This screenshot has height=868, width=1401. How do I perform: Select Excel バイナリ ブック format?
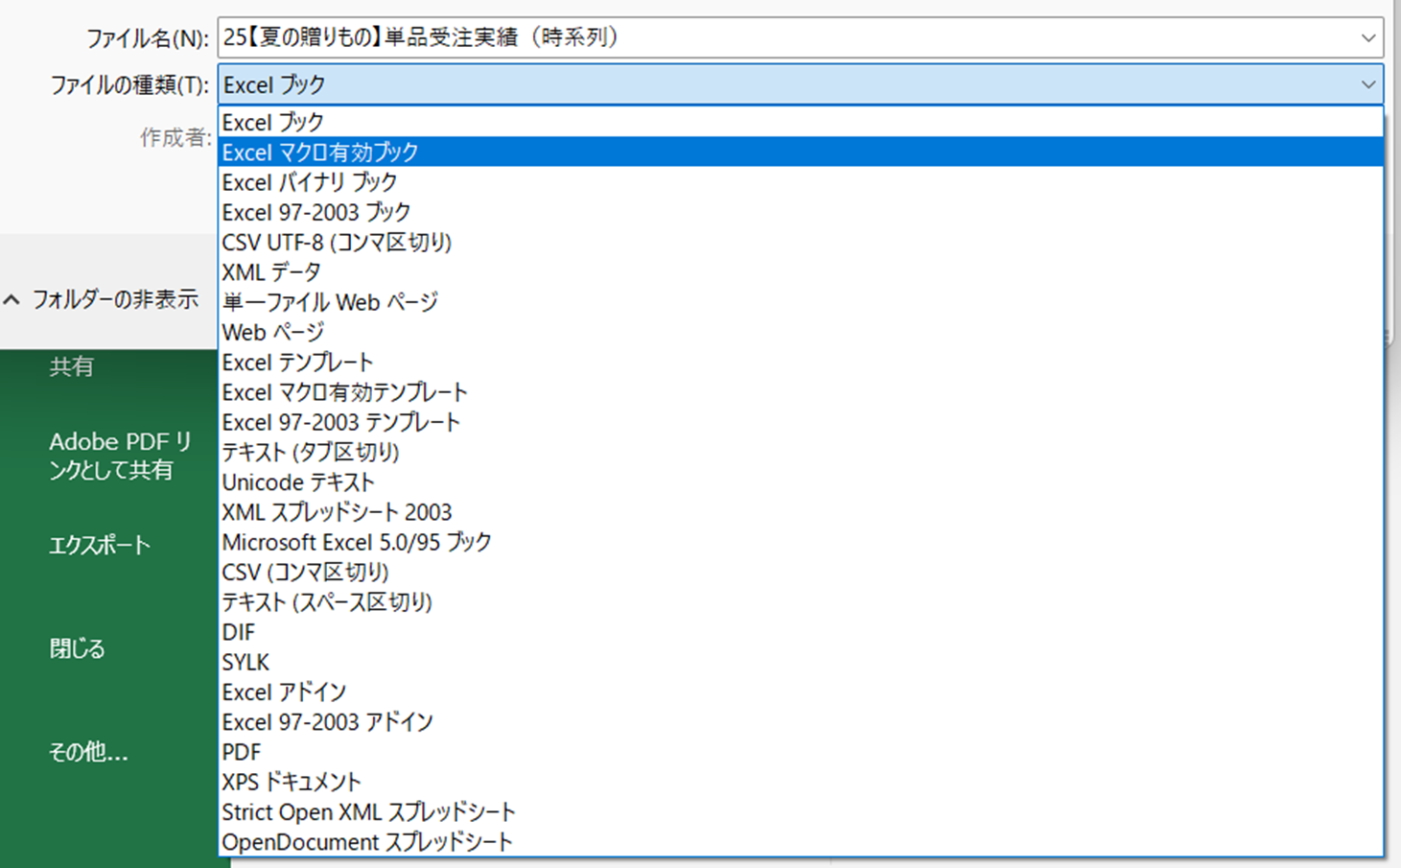click(x=801, y=182)
